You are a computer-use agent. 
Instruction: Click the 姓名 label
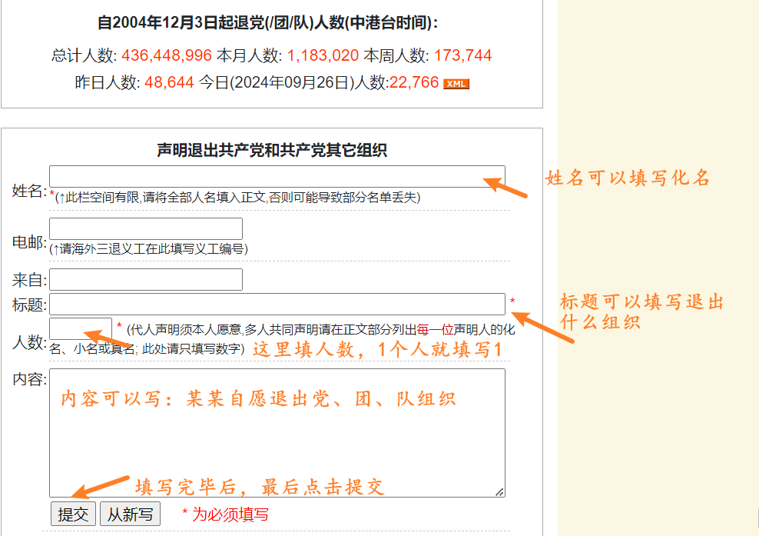[29, 191]
